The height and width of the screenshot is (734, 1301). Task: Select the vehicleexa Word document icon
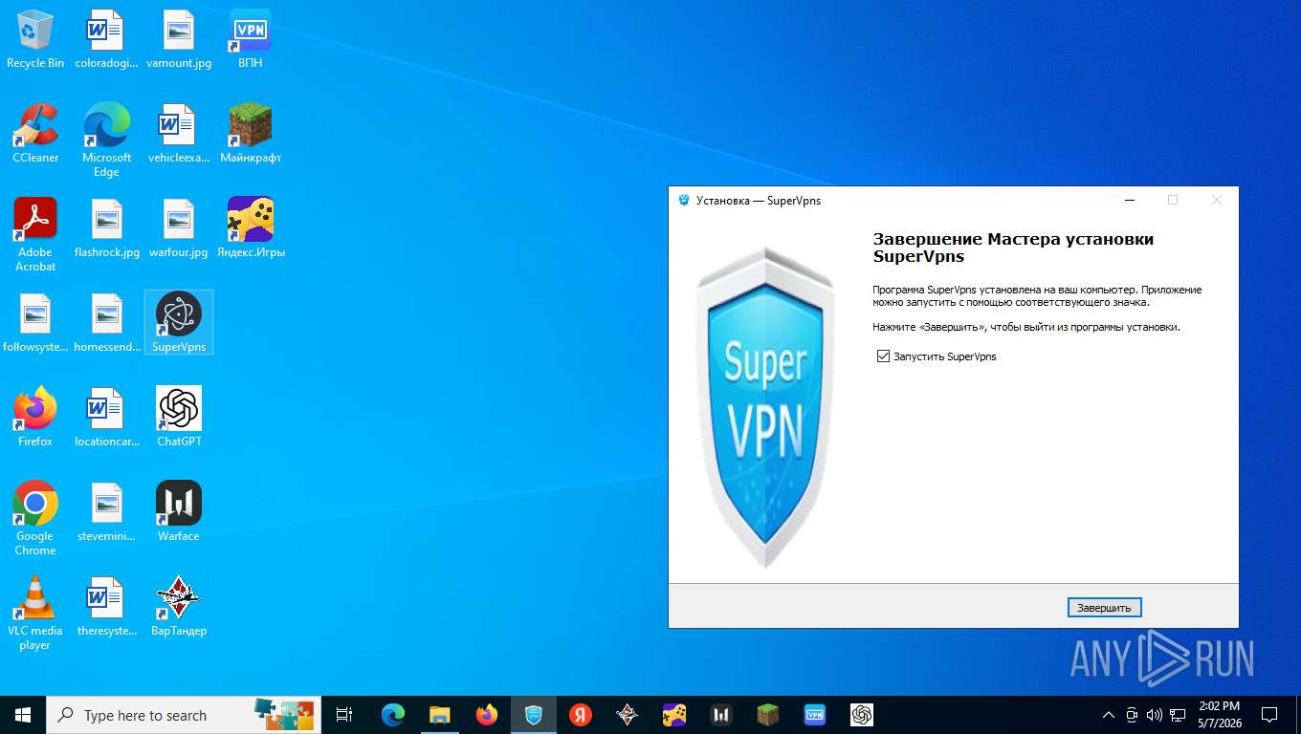179,134
